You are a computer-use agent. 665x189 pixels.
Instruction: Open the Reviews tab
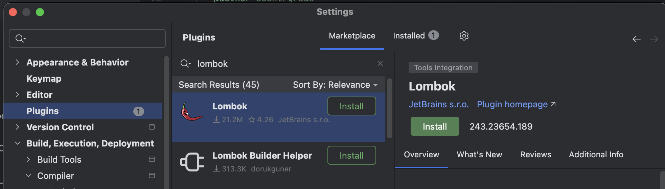click(x=536, y=155)
